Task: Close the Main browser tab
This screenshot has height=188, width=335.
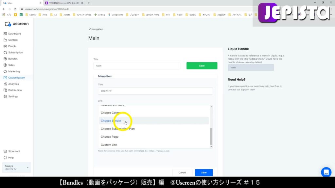Action: (40, 3)
